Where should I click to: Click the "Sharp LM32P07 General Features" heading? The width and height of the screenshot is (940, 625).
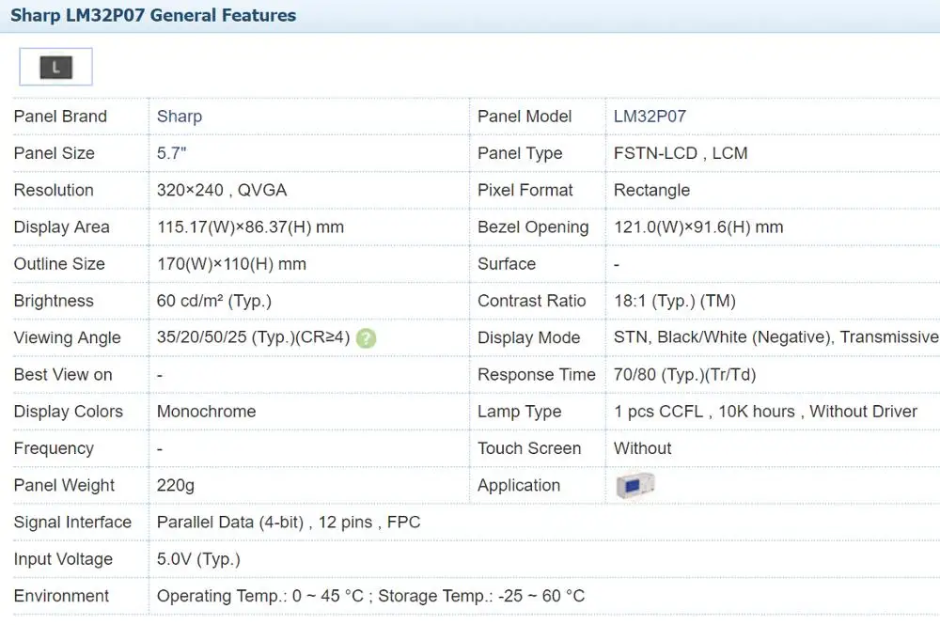153,16
